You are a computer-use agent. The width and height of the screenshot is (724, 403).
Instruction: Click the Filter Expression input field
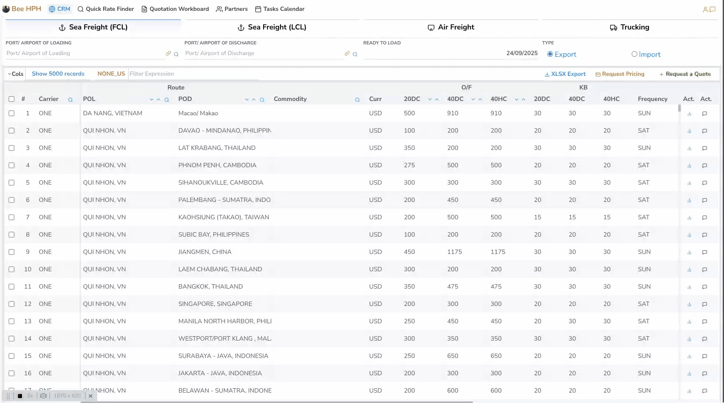pyautogui.click(x=193, y=74)
